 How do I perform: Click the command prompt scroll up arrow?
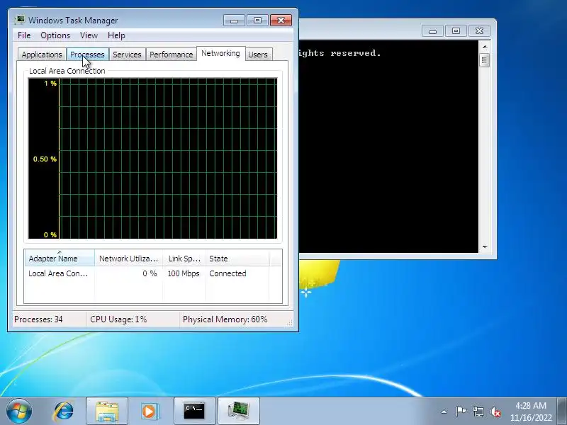(x=485, y=47)
